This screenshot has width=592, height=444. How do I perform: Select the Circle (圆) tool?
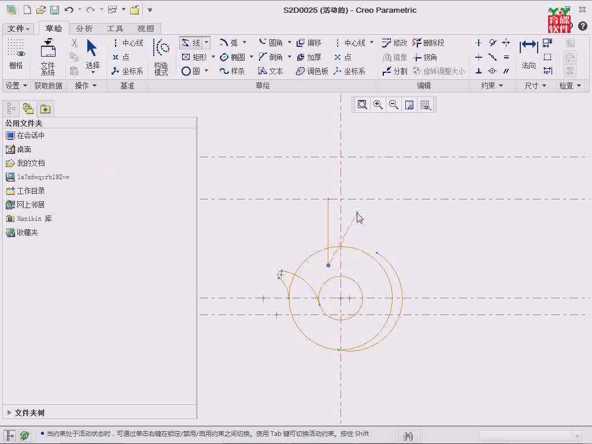point(191,71)
